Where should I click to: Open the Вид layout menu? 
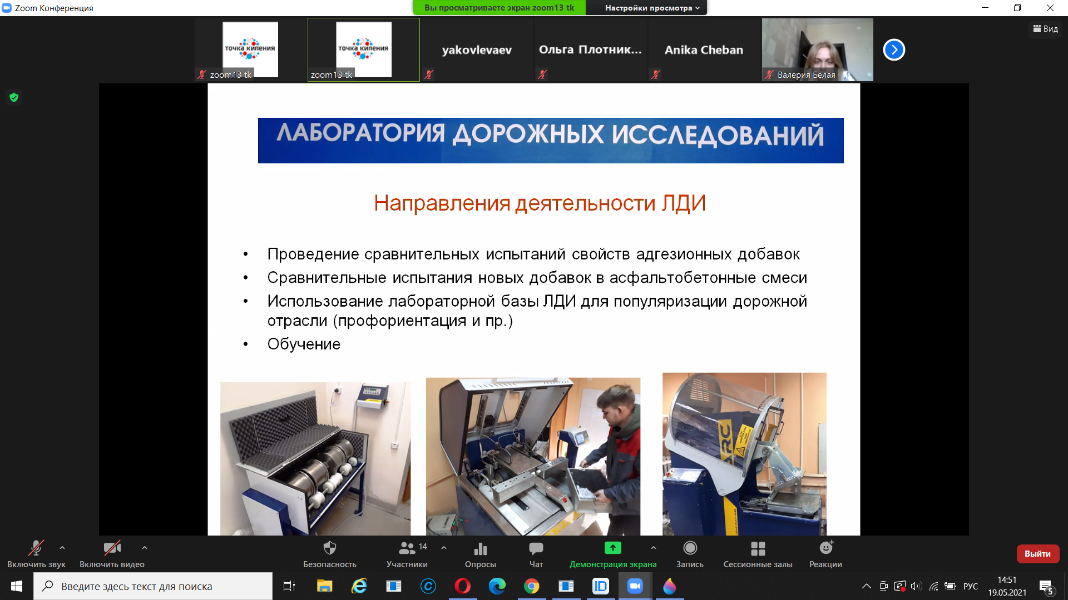(x=1046, y=29)
